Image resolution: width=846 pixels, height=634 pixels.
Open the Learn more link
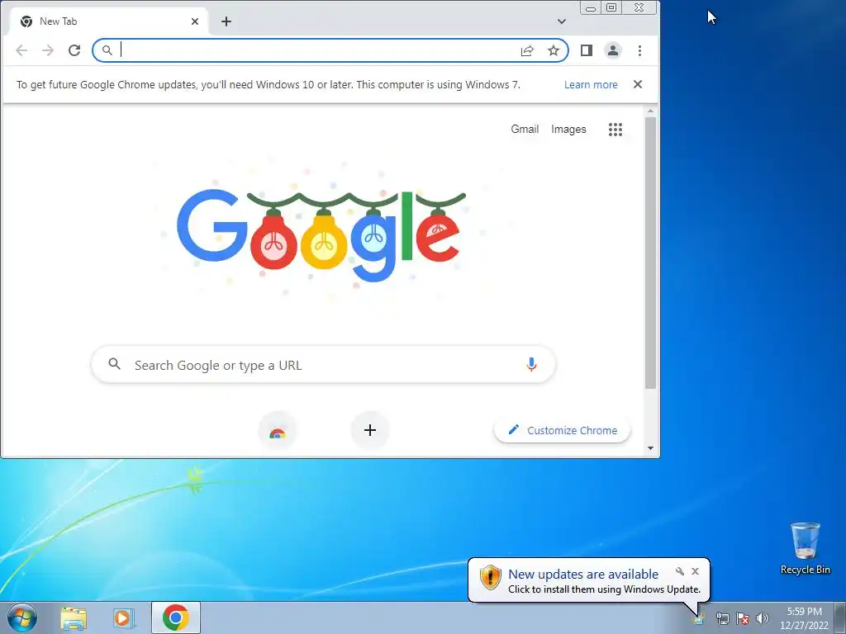point(591,85)
